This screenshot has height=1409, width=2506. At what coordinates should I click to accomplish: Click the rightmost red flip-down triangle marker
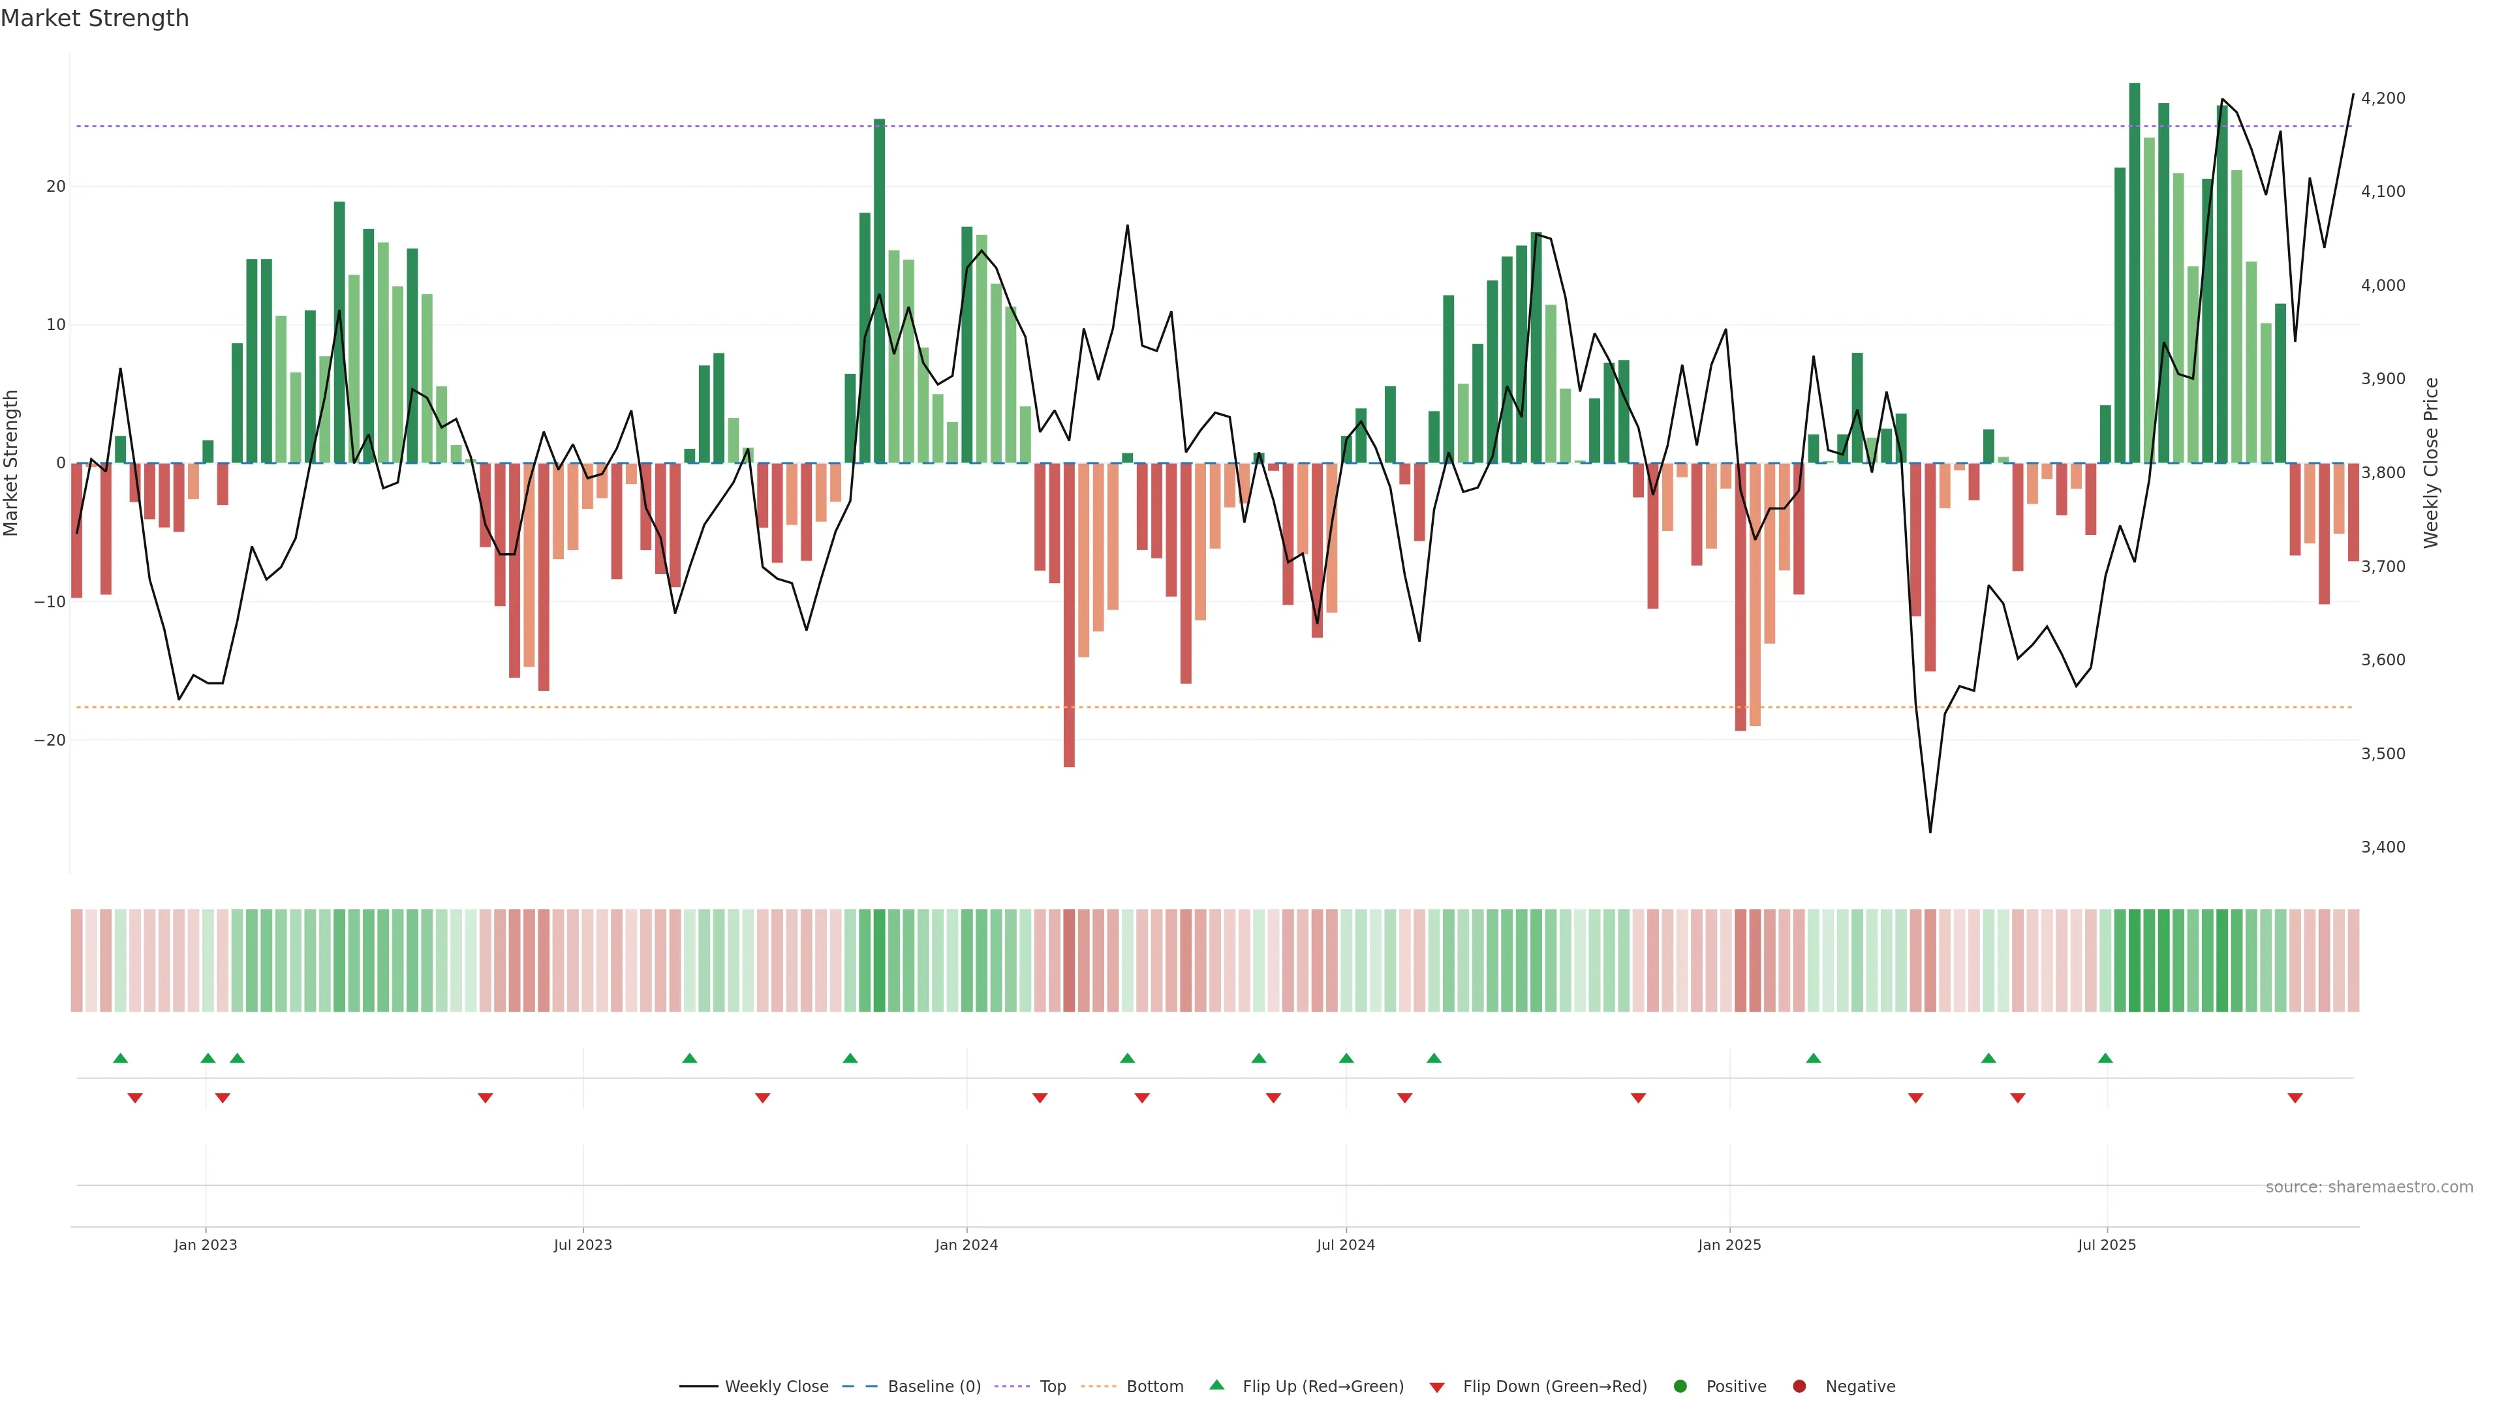pyautogui.click(x=2295, y=1098)
